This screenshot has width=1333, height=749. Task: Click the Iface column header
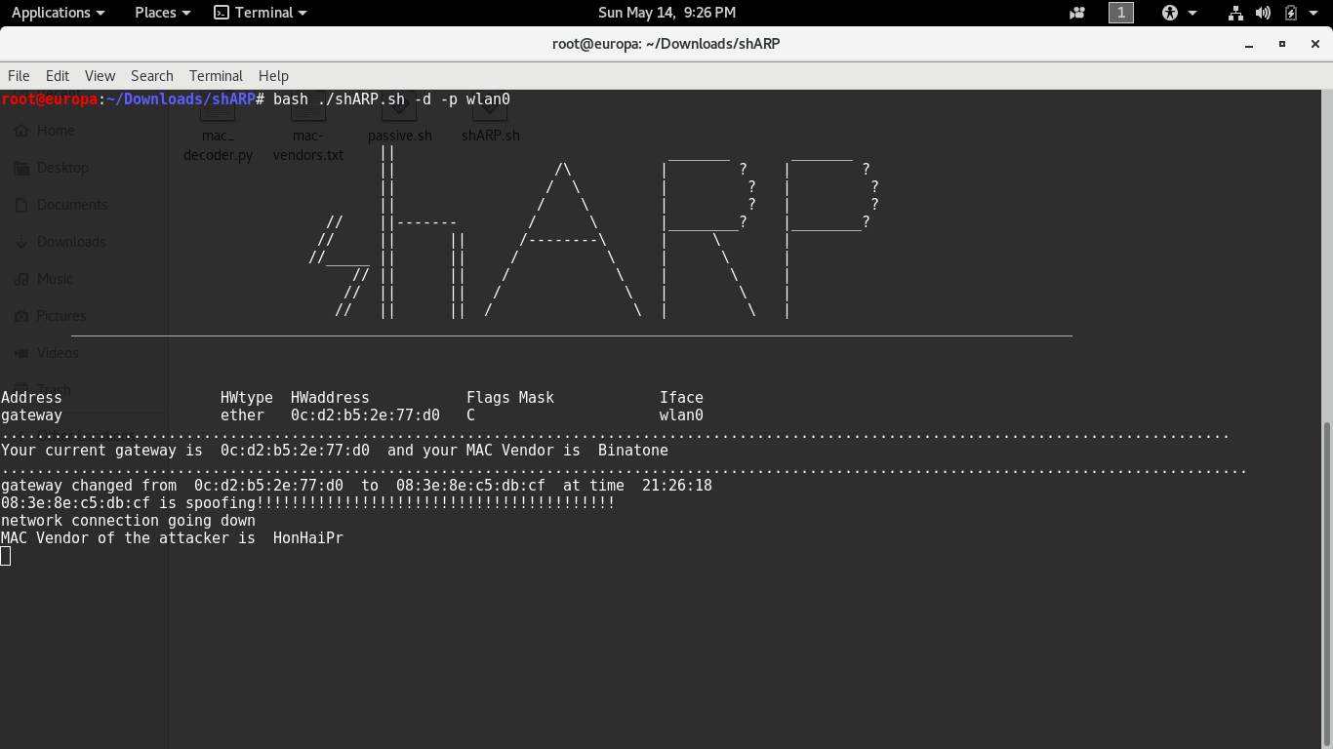(681, 398)
